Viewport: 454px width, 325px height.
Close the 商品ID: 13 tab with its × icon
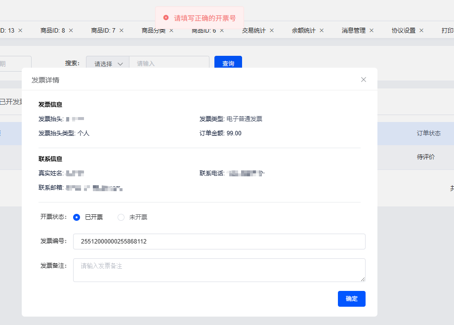click(20, 30)
